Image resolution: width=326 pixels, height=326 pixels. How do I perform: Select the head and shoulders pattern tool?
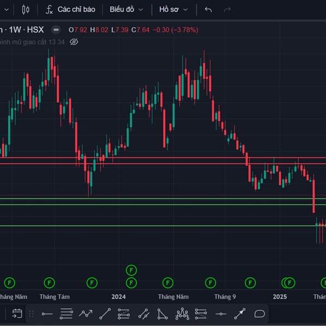coord(182,314)
